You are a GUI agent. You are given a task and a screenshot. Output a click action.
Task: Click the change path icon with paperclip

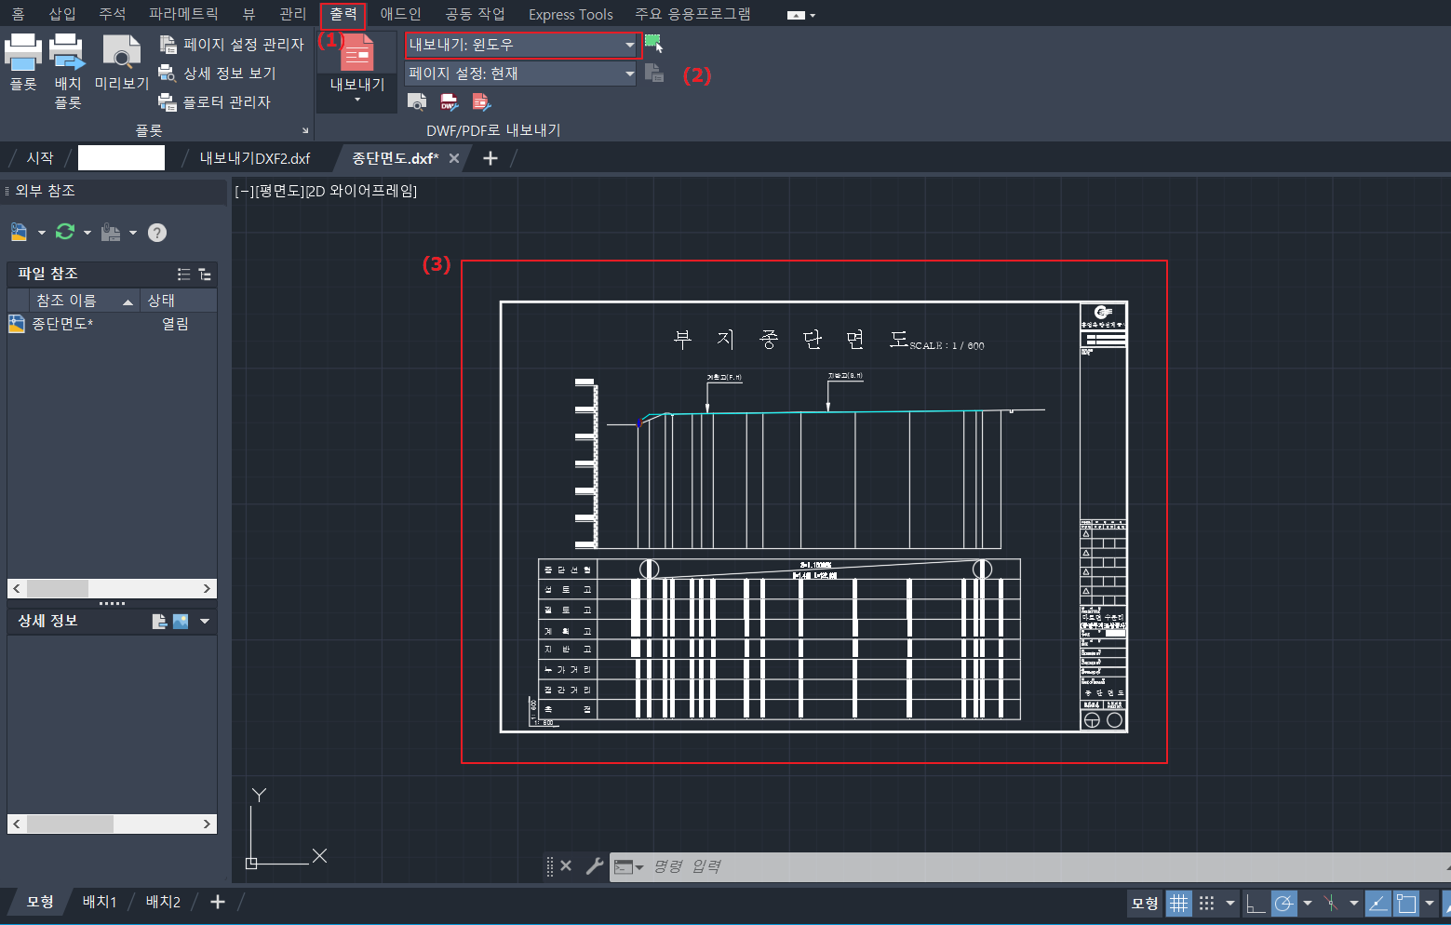[x=111, y=232]
